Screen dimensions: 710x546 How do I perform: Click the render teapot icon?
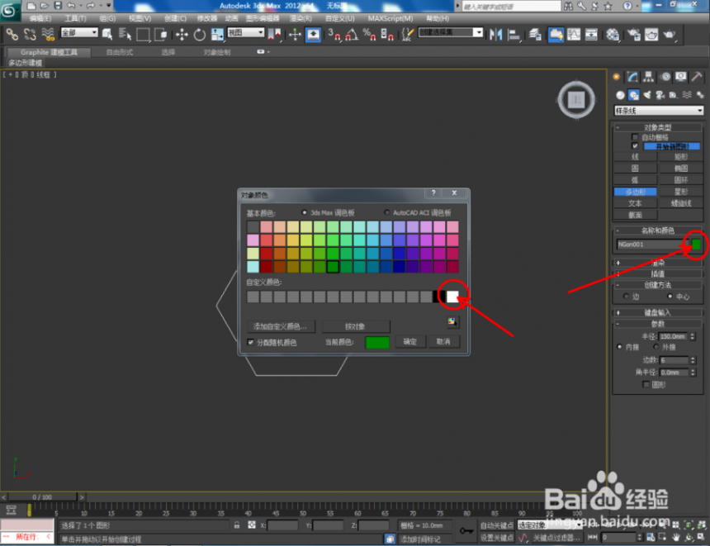(x=670, y=35)
